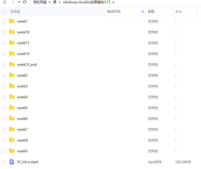The width and height of the screenshot is (201, 169).
Task: Click the week1 folder icon
Action: (x=12, y=21)
